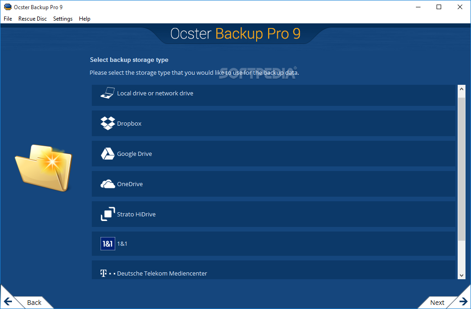Click the scroll down arrow of storage list

(461, 275)
